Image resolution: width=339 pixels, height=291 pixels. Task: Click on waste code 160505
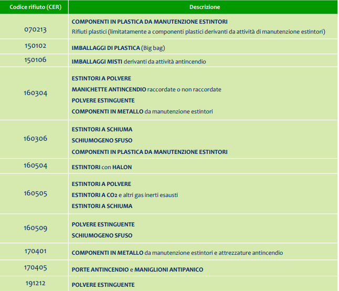(x=35, y=193)
